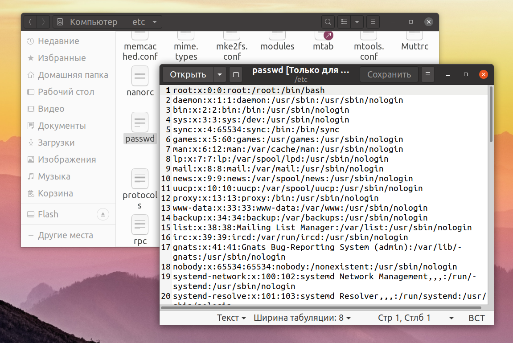This screenshot has height=343, width=513.
Task: Click the Открыть button
Action: click(x=188, y=74)
